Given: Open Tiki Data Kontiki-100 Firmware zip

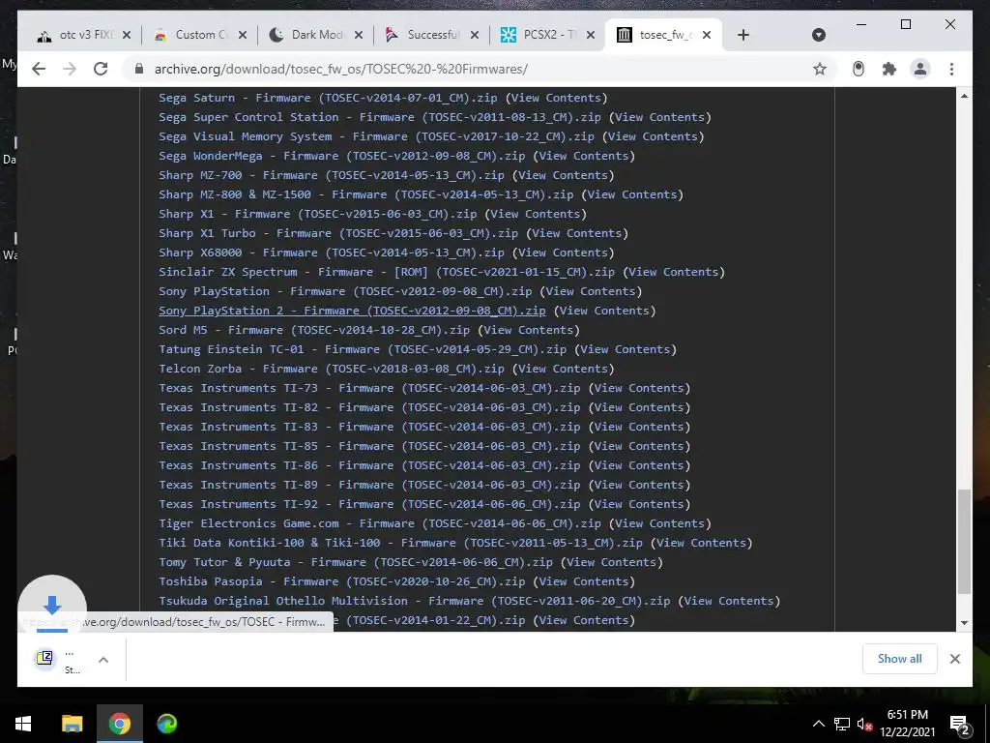Looking at the screenshot, I should coord(400,543).
